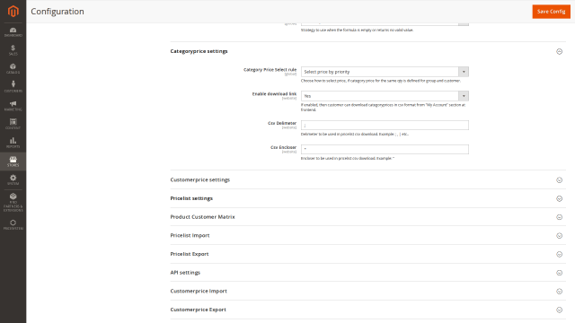
Task: Click the 'Strategy to use when the formula' note
Action: (358, 30)
